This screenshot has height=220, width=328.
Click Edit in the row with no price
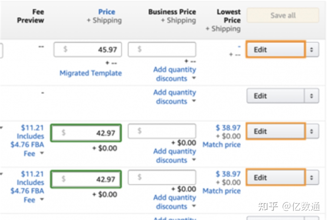coord(275,96)
